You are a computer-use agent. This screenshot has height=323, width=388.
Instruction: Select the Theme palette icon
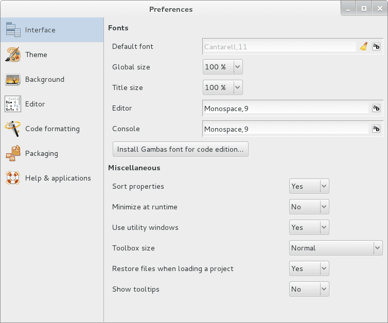[13, 55]
